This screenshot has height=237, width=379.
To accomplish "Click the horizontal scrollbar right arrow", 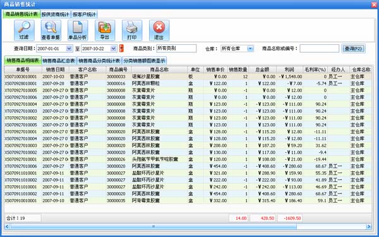I will coord(369,227).
